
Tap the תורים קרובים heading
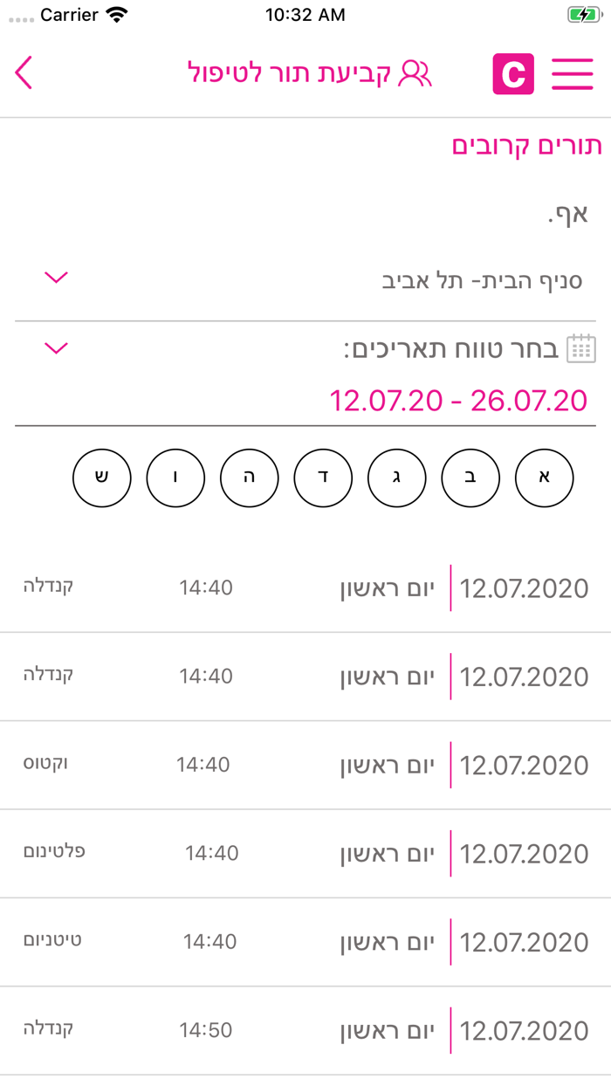[x=526, y=146]
